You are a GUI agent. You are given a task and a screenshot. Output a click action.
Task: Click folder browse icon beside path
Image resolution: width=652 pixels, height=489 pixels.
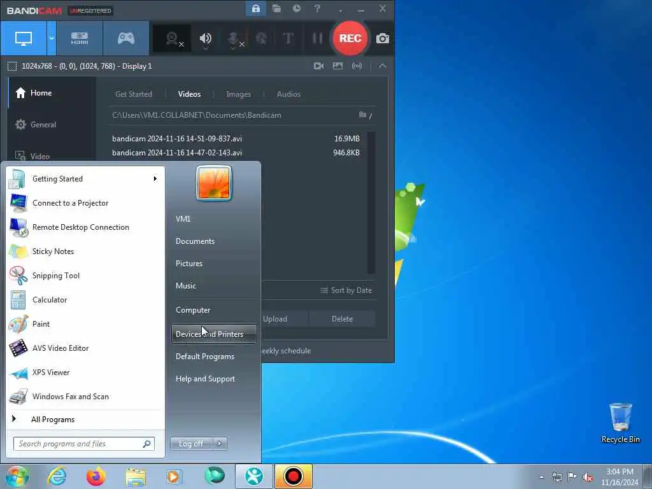[x=362, y=115]
